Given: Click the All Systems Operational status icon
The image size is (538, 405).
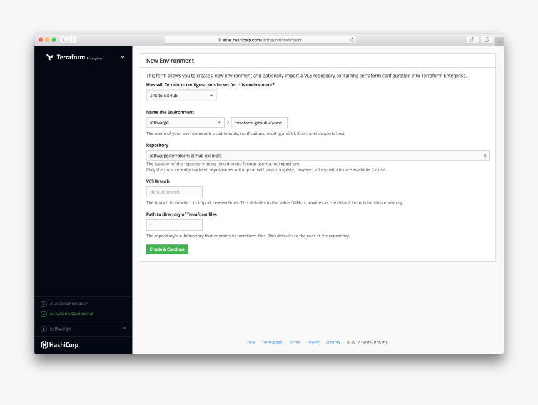Looking at the screenshot, I should click(43, 314).
